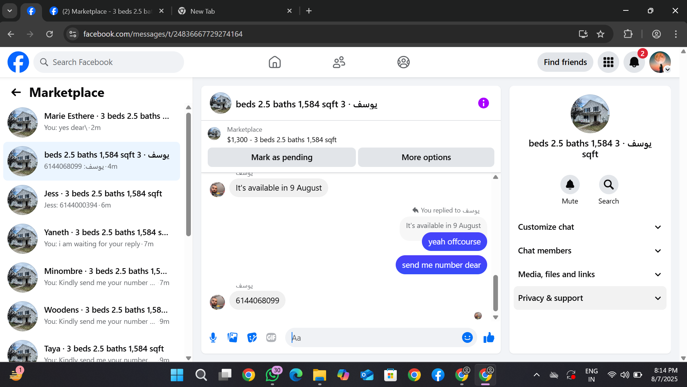Open the Facebook menu grid icon
This screenshot has width=687, height=387.
pos(608,62)
